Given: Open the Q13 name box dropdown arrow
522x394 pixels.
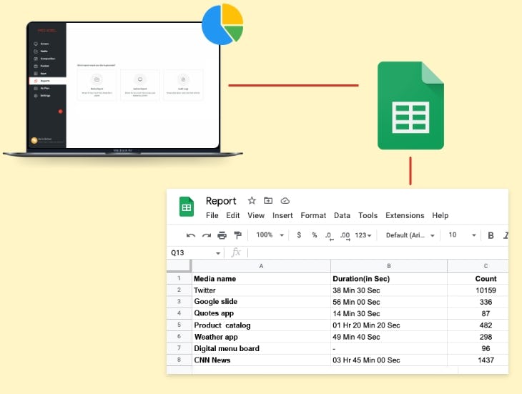Looking at the screenshot, I should coord(217,253).
